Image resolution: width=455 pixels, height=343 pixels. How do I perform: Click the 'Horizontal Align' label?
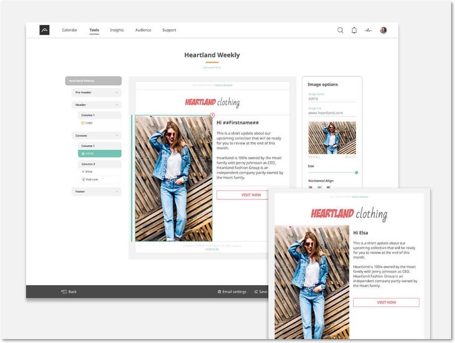[321, 180]
